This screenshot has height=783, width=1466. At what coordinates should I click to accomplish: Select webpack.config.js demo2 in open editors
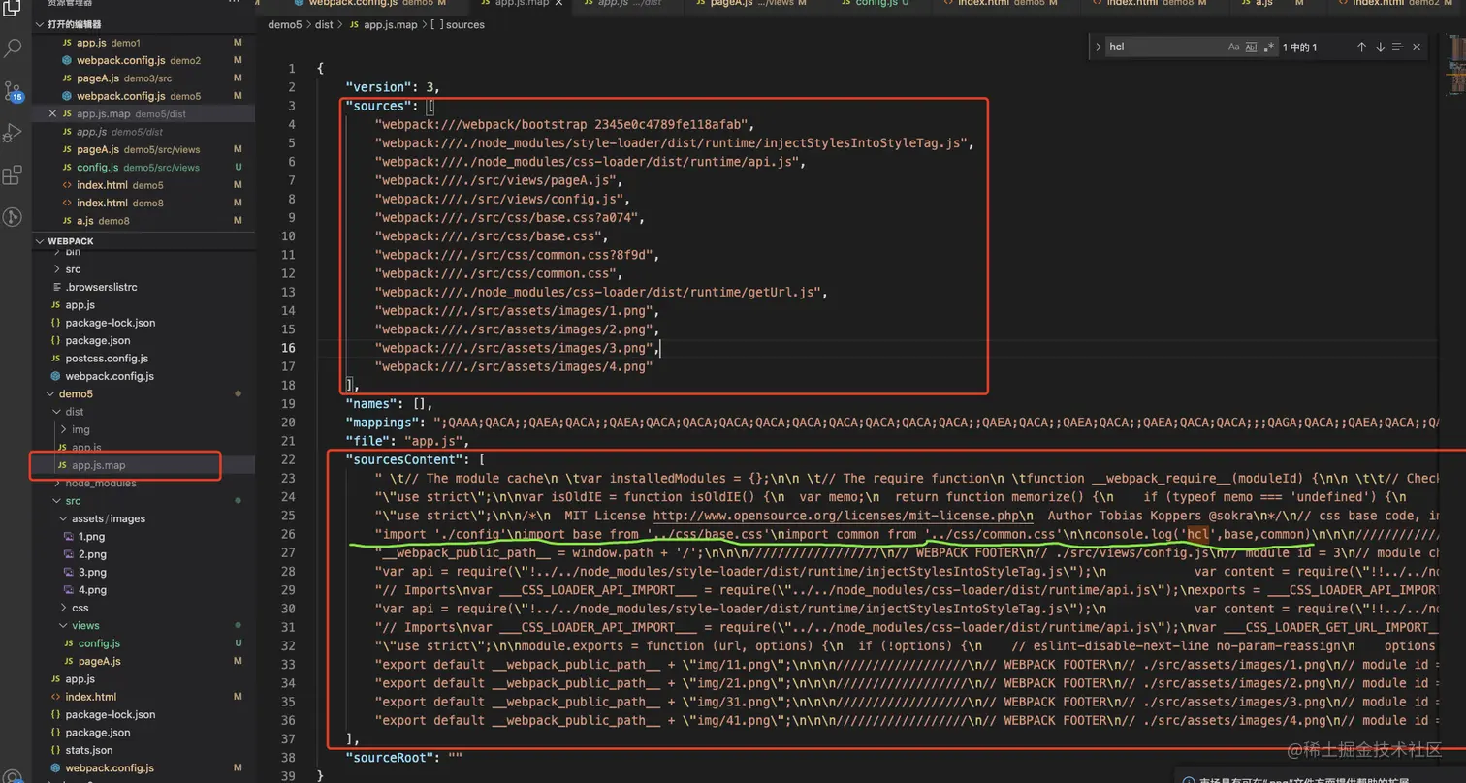tap(143, 60)
